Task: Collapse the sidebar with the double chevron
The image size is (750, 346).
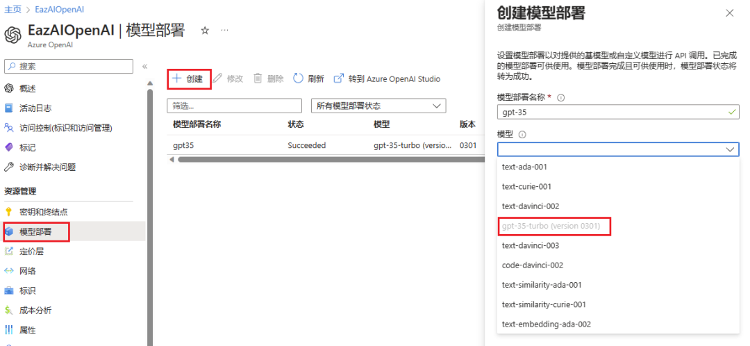Action: [144, 67]
